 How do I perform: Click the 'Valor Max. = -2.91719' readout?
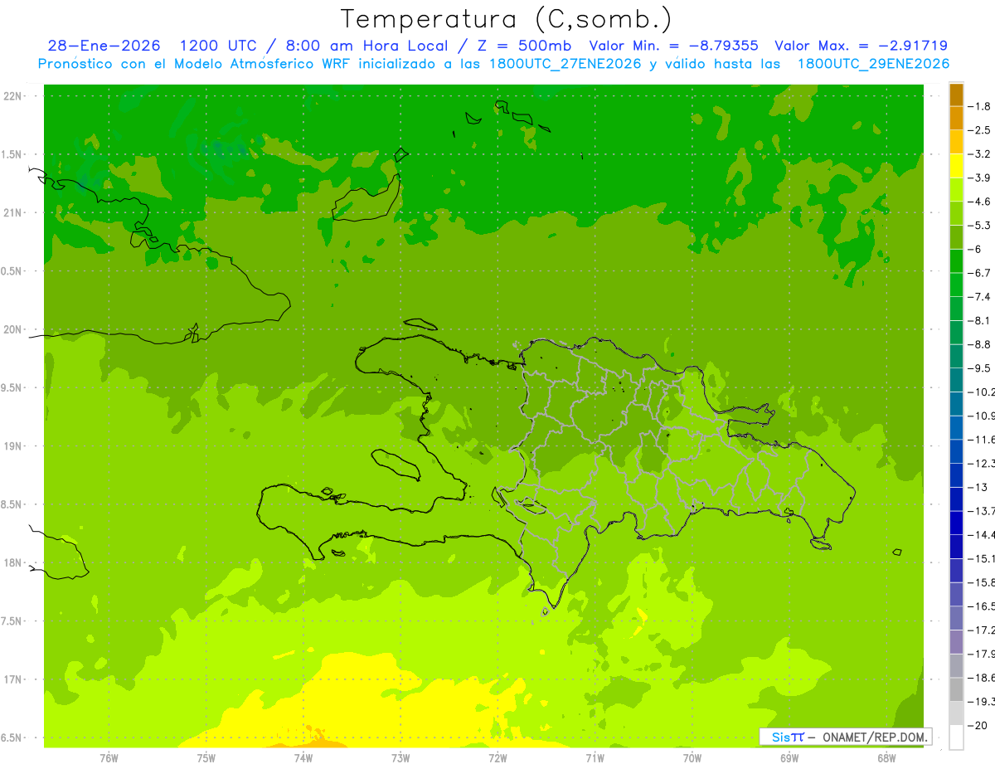click(861, 46)
